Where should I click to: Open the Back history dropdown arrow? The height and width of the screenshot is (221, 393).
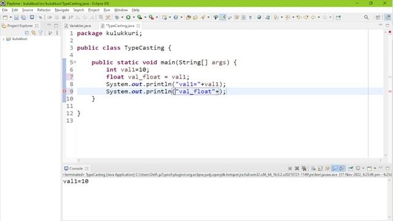click(x=319, y=17)
